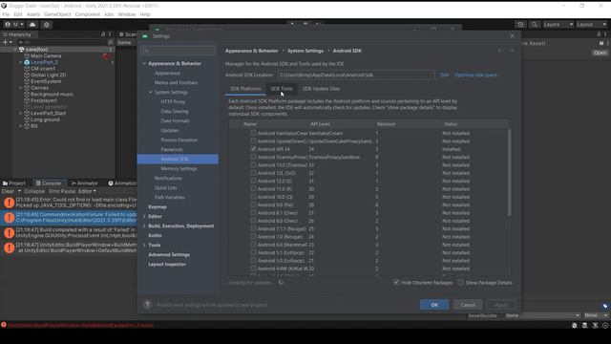Click the red icon on Main Camera row
611x344 pixels.
pyautogui.click(x=106, y=55)
